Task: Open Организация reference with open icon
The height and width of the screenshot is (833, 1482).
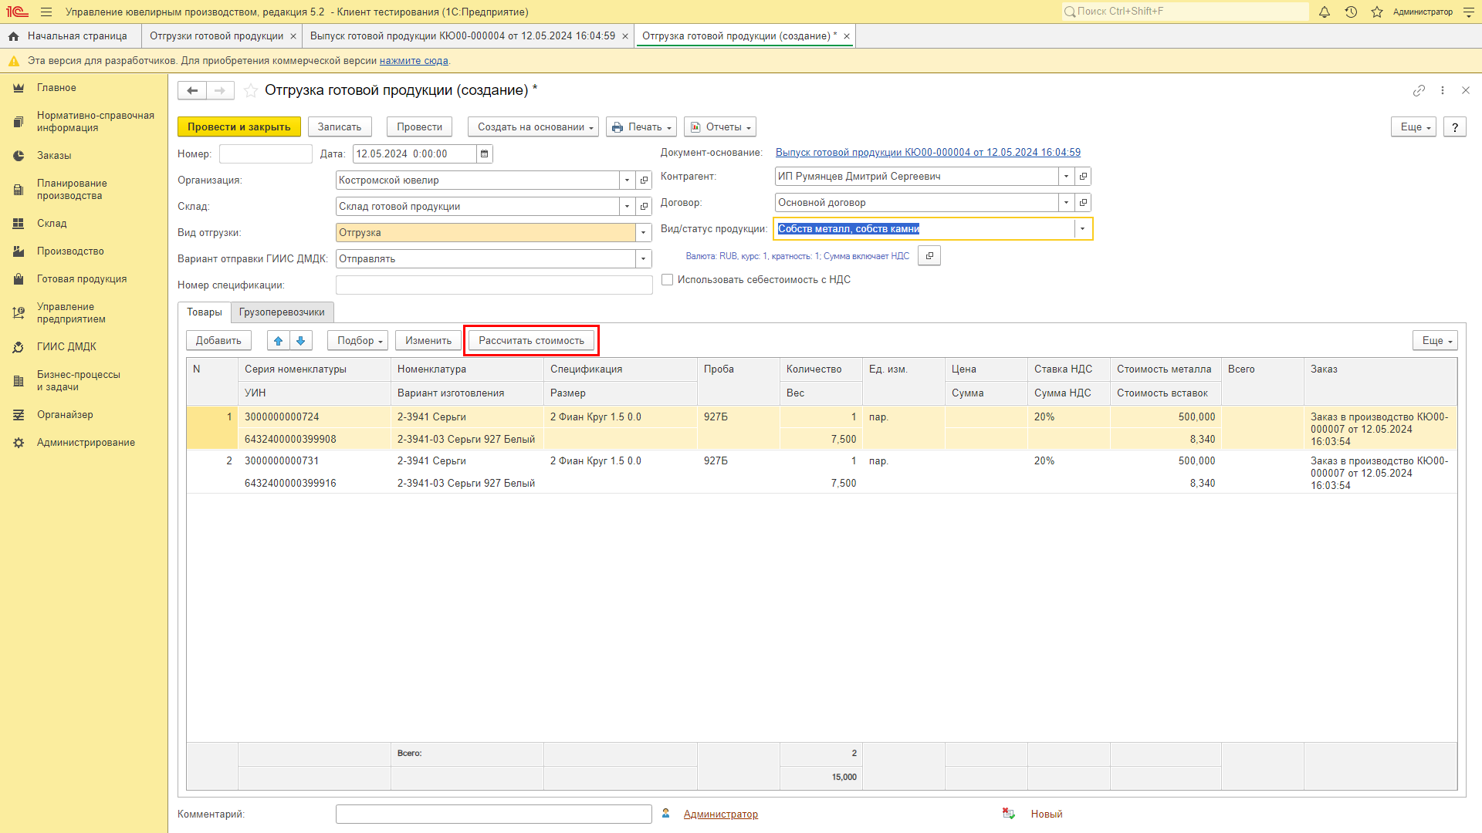Action: (x=644, y=180)
